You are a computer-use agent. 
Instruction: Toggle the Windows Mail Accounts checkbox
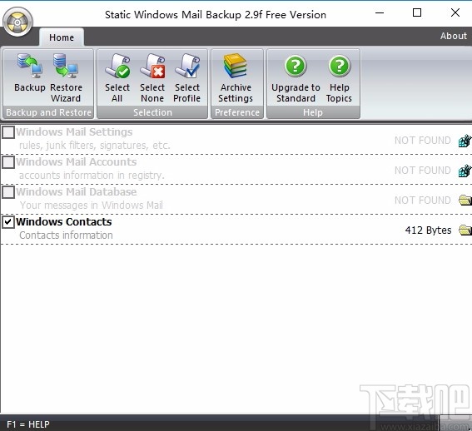coord(8,162)
